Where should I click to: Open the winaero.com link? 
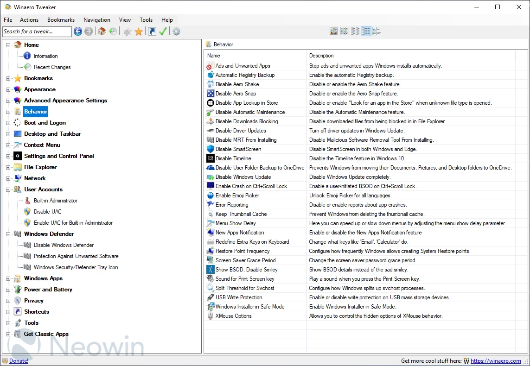pos(496,361)
